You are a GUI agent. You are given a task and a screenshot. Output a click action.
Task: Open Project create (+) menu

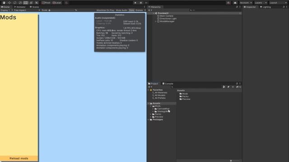pos(150,87)
